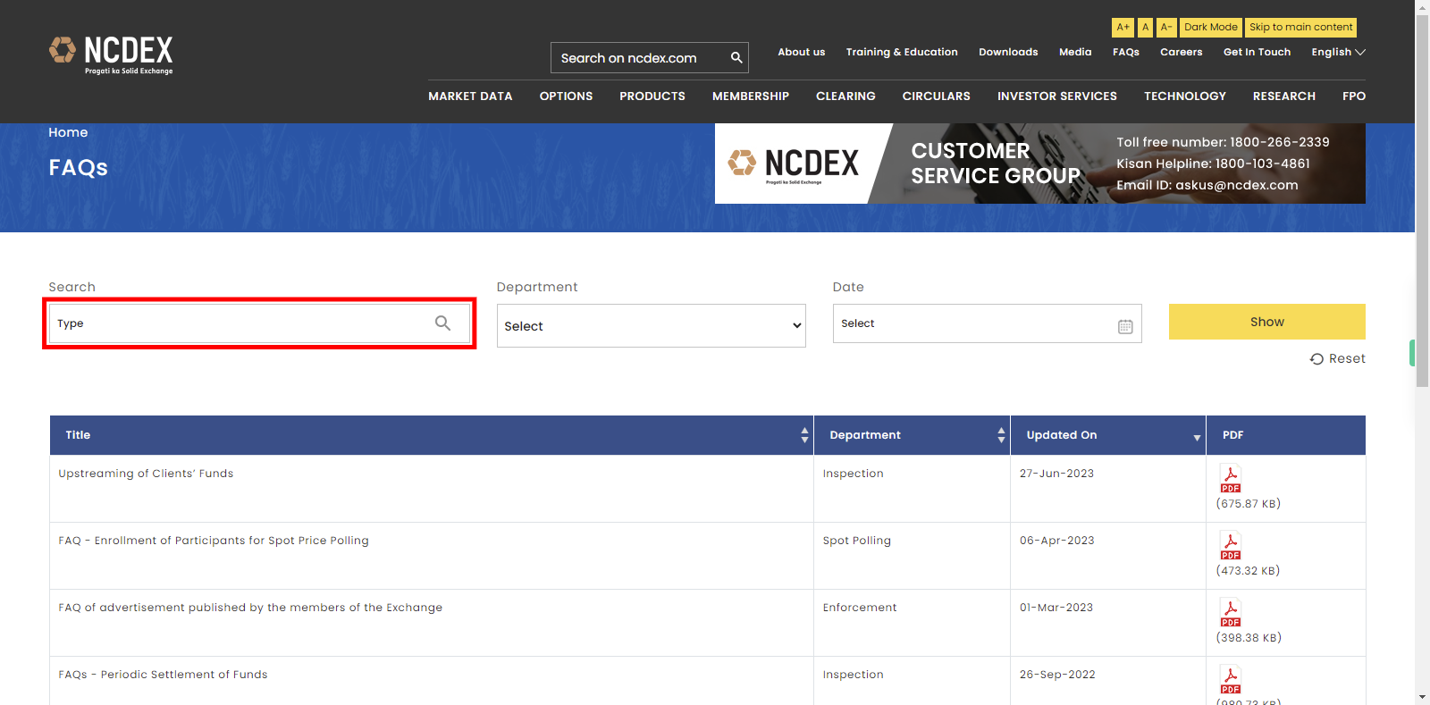The width and height of the screenshot is (1430, 705).
Task: Open Training & Education link
Action: click(x=902, y=52)
